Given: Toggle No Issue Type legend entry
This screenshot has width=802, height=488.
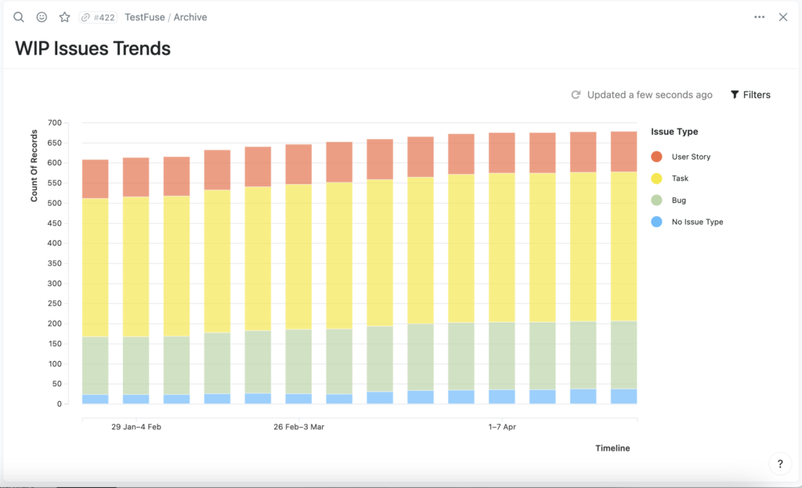Looking at the screenshot, I should click(687, 222).
